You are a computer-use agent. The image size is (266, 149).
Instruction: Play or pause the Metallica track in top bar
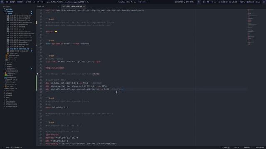(141, 2)
